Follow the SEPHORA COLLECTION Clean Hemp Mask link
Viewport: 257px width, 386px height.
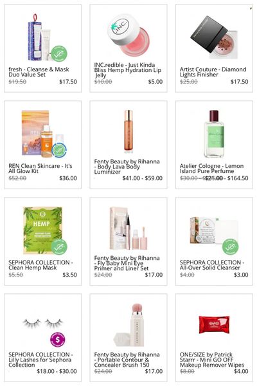tap(40, 265)
